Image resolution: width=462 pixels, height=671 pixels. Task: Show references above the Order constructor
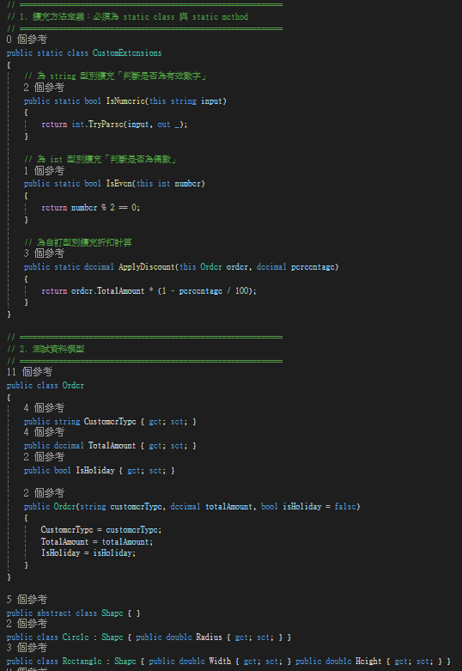(x=44, y=493)
